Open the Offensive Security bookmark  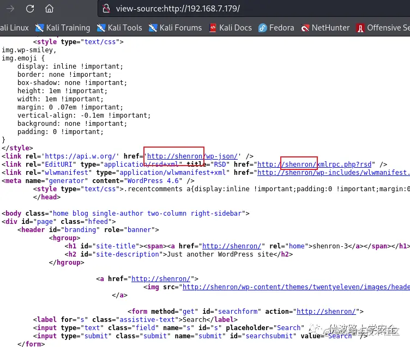(383, 28)
